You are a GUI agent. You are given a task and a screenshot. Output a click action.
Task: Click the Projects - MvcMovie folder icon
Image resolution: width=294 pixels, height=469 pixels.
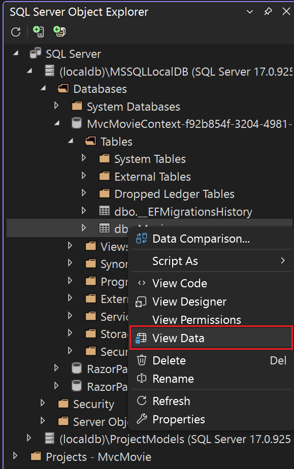tap(36, 456)
